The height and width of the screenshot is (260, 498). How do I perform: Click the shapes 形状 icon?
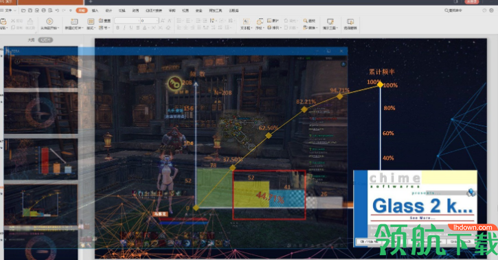click(260, 21)
